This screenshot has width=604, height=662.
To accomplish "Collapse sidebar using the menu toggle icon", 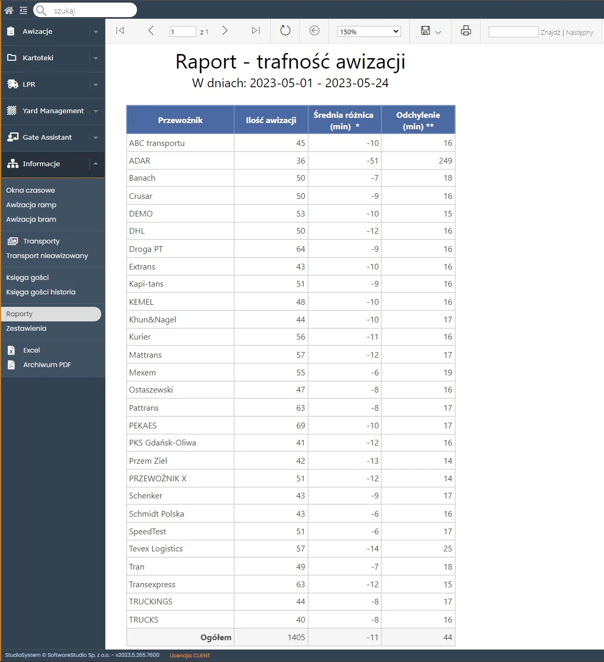I will (x=23, y=10).
